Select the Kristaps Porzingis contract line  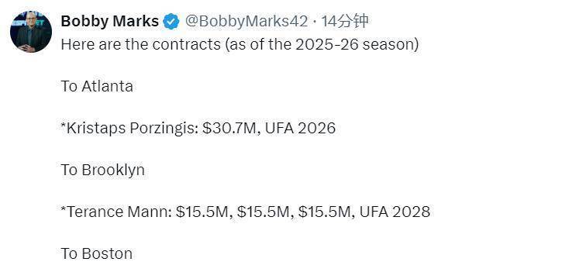pos(198,129)
